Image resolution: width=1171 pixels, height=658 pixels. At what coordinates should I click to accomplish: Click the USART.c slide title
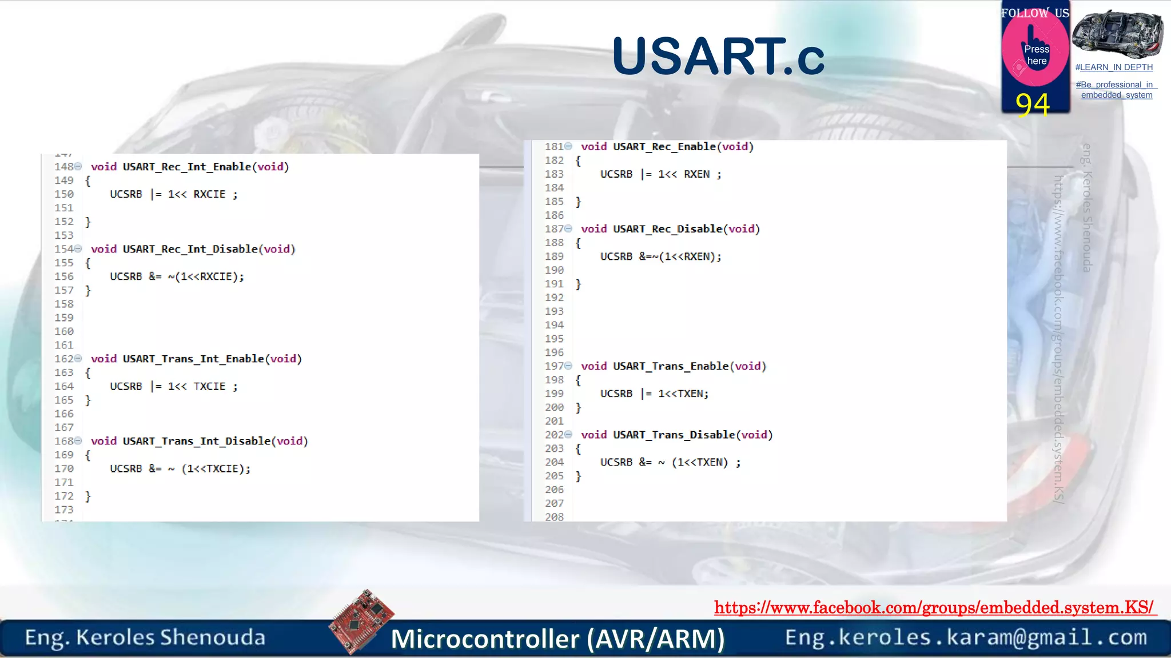click(x=718, y=56)
